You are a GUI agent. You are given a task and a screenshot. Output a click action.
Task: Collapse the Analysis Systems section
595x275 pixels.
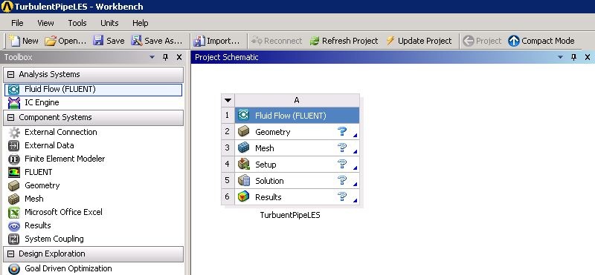click(11, 75)
